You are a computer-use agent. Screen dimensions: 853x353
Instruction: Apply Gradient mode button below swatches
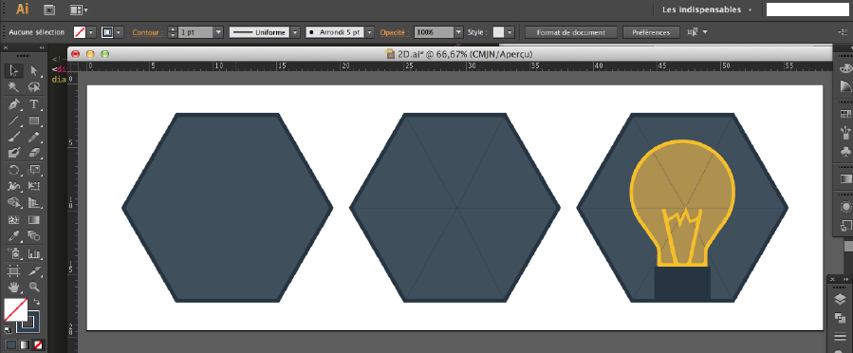25,344
